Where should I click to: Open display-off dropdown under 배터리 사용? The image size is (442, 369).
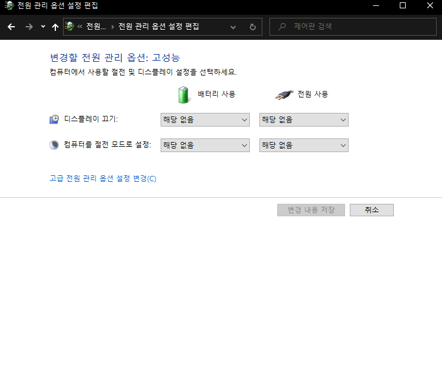205,119
